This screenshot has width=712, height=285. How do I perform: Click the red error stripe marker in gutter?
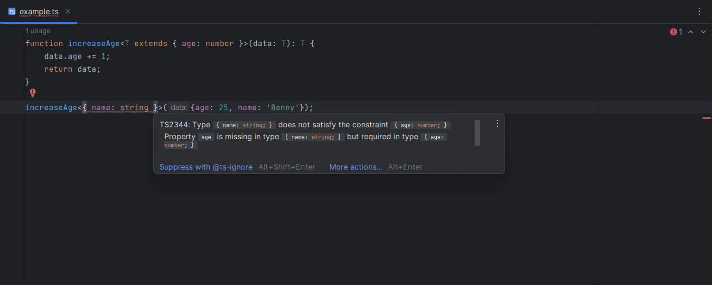coord(707,118)
